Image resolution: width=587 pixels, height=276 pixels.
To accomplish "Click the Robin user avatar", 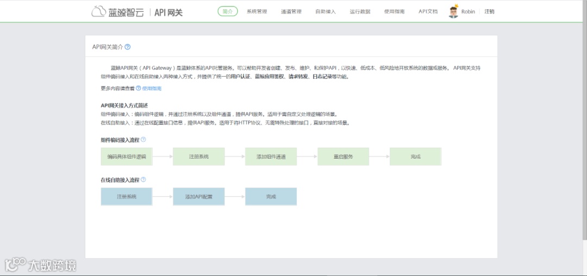I will [x=454, y=11].
